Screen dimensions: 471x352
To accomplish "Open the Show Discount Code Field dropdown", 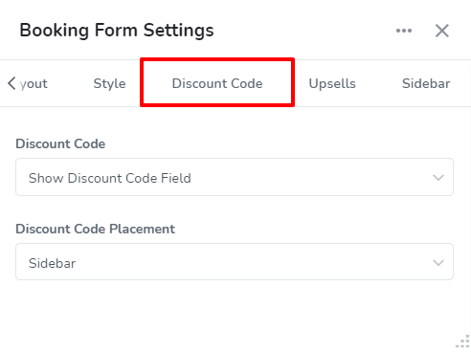I will 235,177.
